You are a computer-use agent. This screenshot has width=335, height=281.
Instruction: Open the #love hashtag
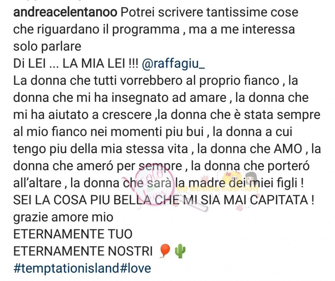pyautogui.click(x=135, y=268)
